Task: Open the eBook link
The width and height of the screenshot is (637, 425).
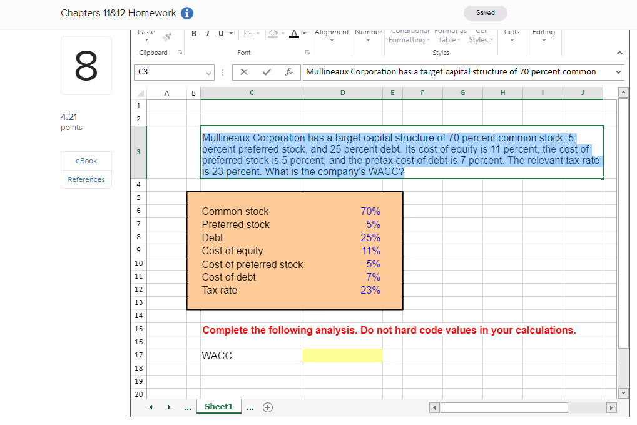Action: [x=86, y=161]
